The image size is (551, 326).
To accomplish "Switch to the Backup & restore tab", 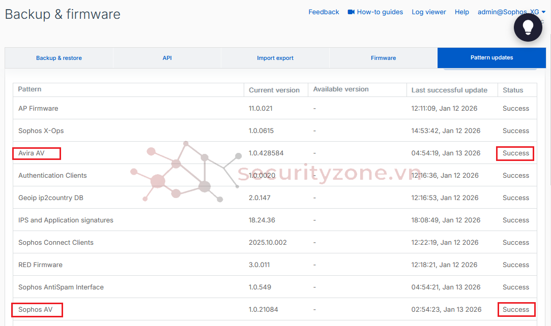I will coord(59,58).
